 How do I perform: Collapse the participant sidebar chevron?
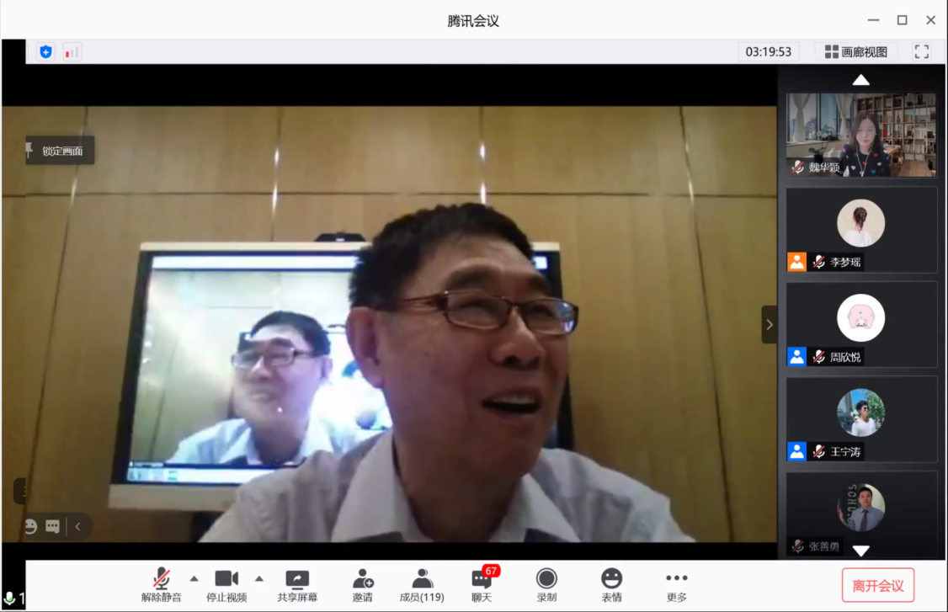coord(769,325)
